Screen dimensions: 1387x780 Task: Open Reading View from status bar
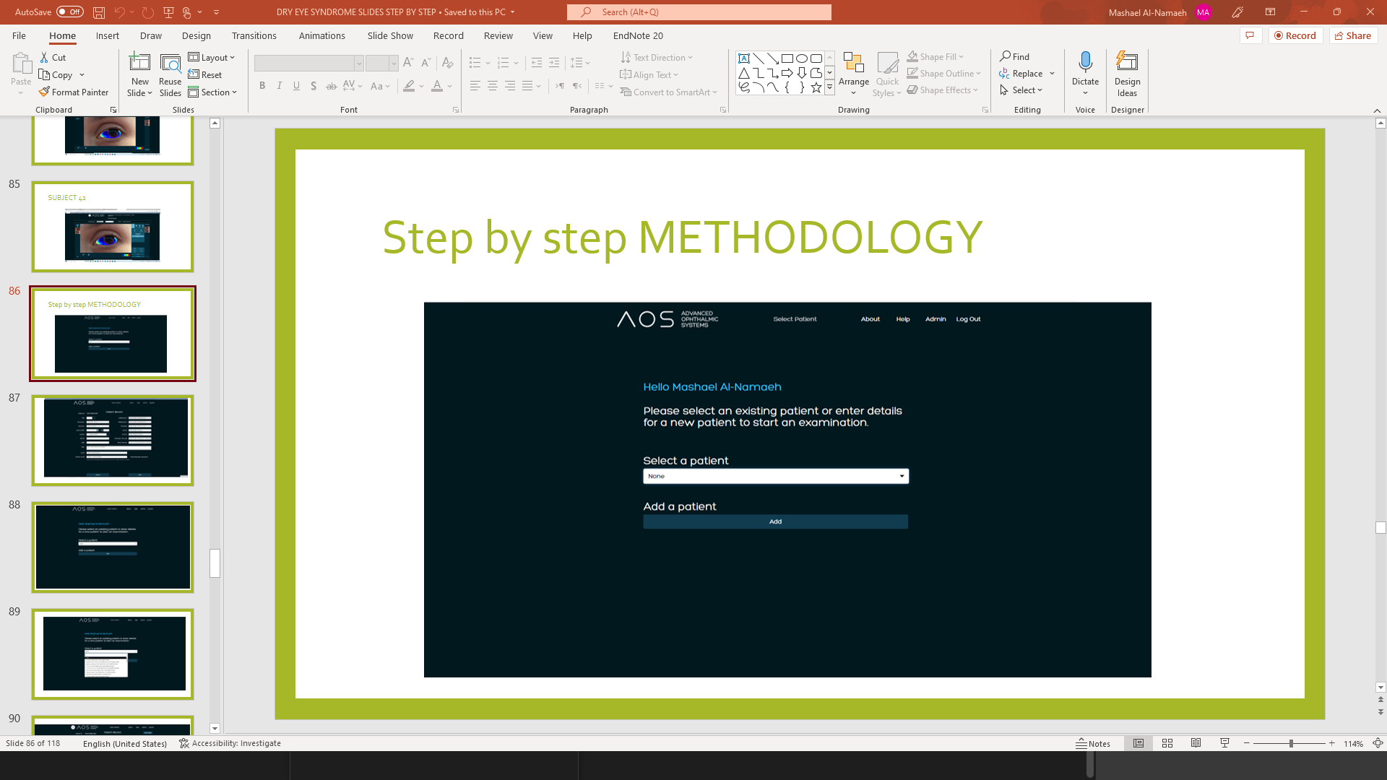[1196, 743]
